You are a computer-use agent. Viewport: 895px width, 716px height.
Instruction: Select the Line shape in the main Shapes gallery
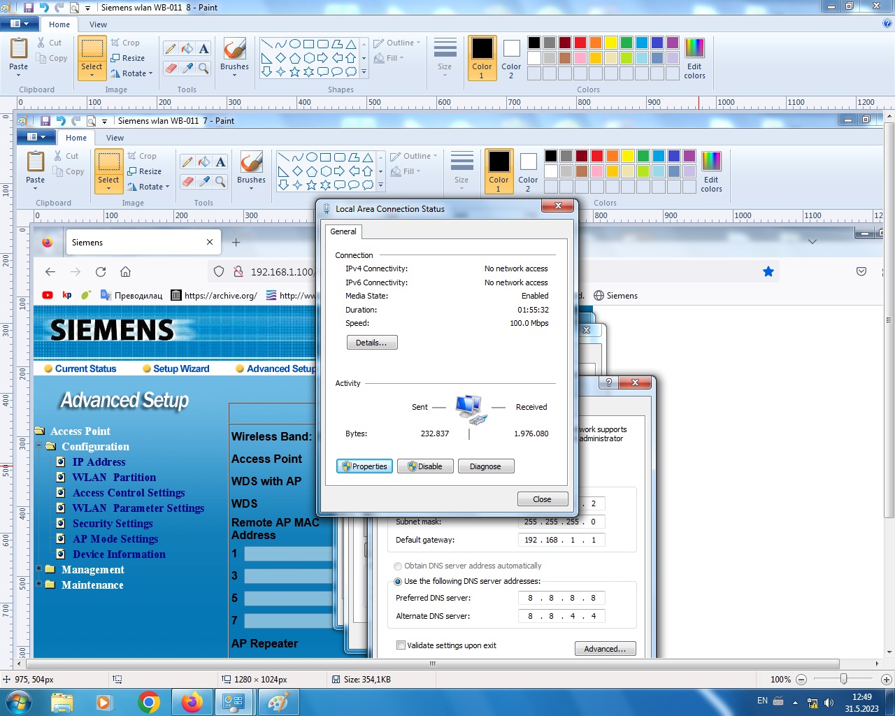point(266,44)
